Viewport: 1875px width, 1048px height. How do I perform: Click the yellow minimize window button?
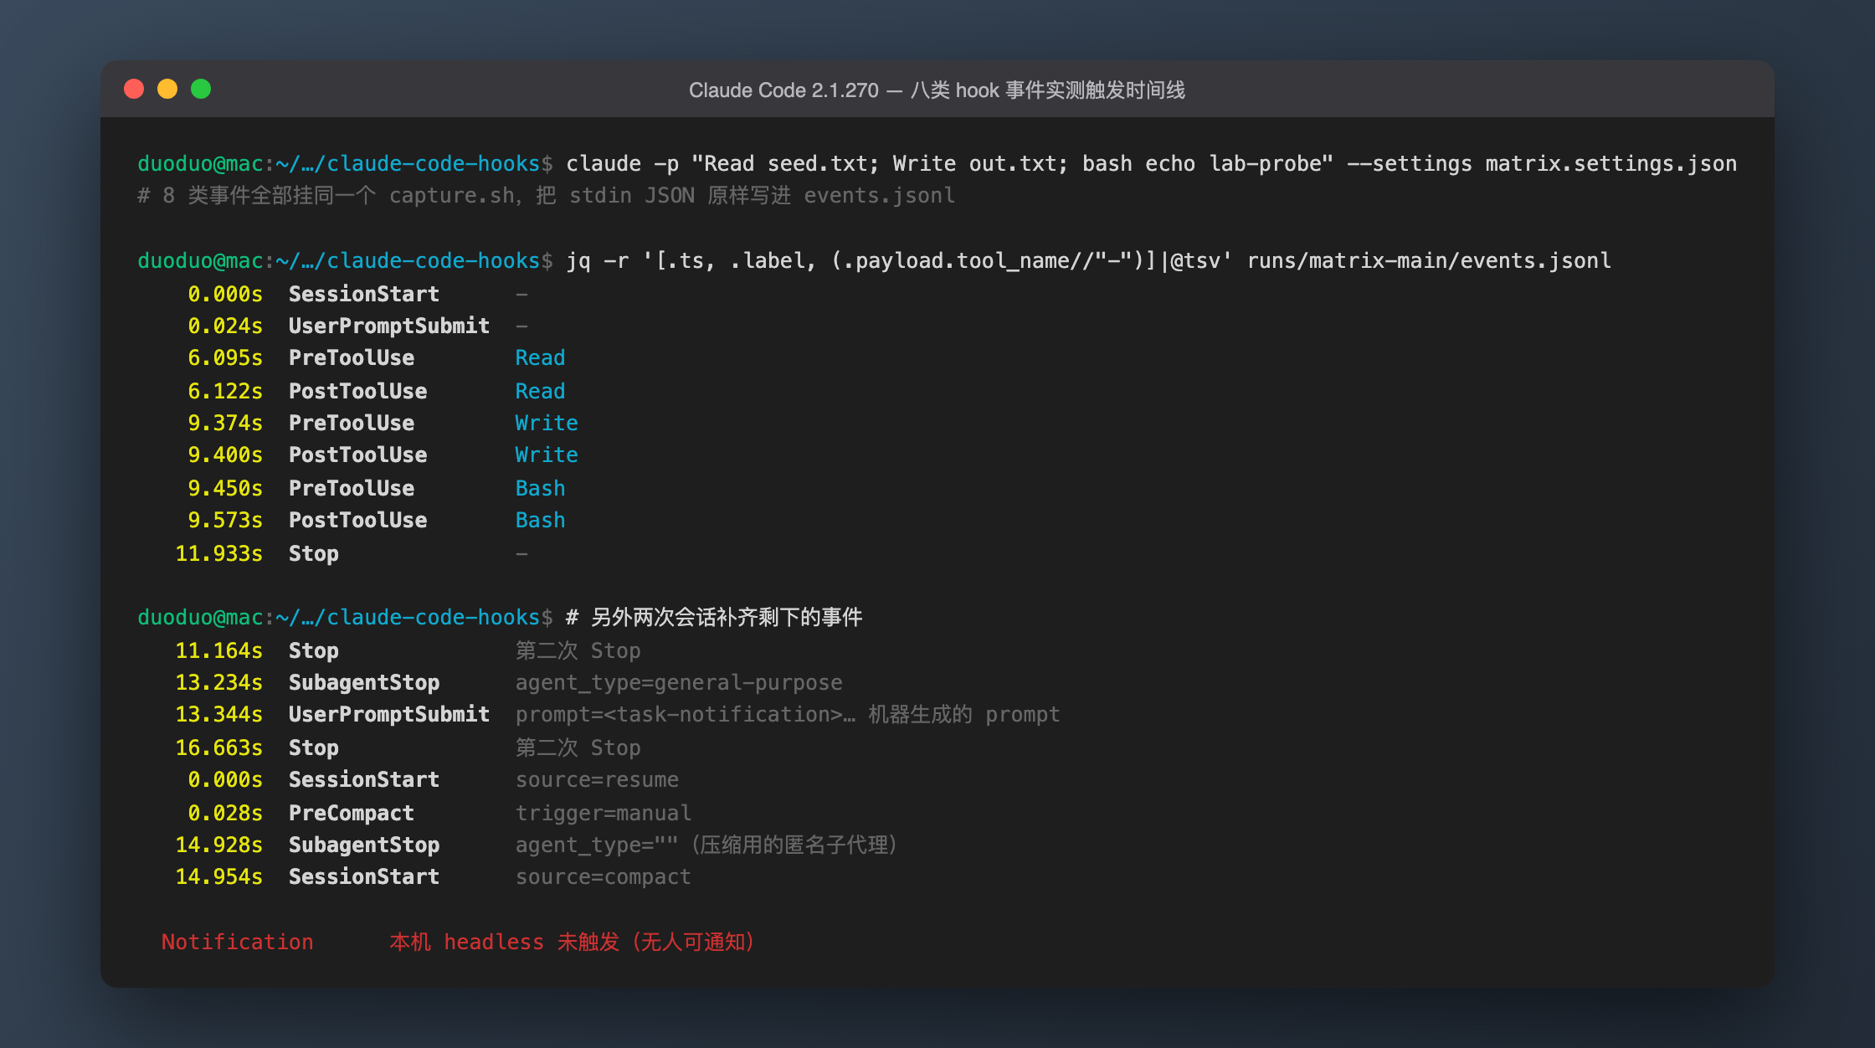pyautogui.click(x=167, y=89)
